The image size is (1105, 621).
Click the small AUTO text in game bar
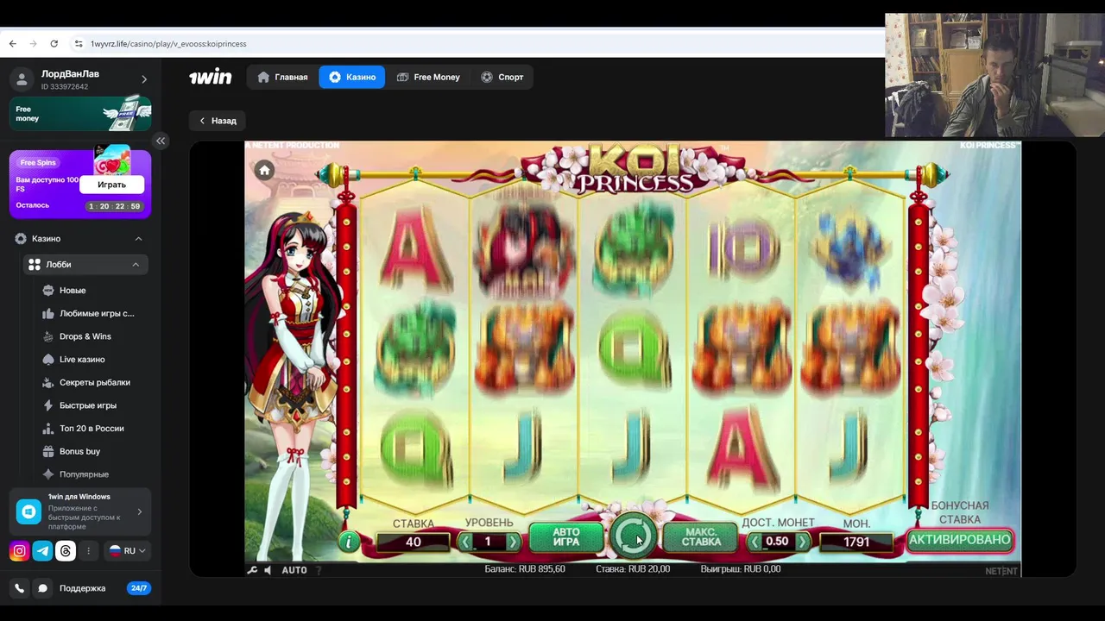tap(294, 570)
